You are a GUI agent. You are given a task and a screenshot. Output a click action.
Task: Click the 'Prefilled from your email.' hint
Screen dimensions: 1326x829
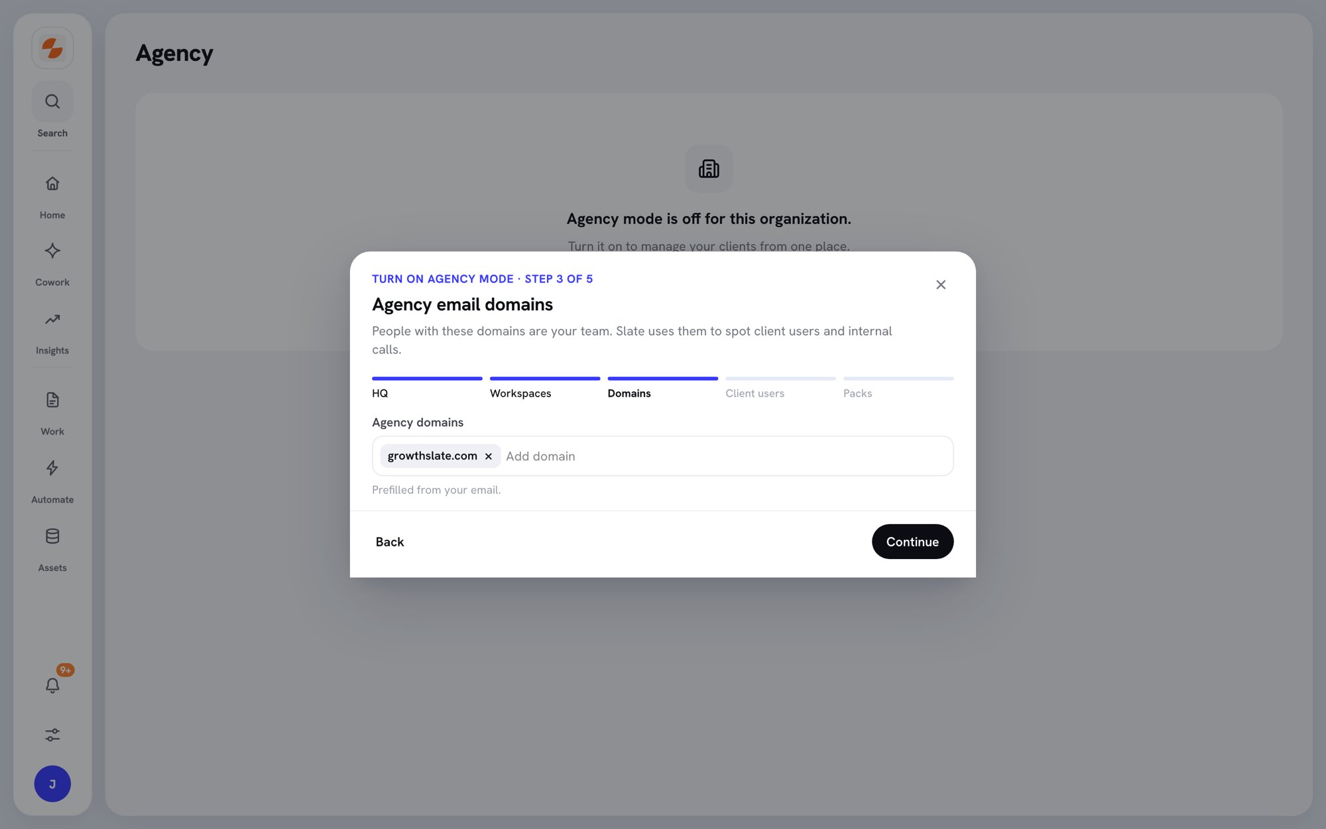[x=436, y=490]
